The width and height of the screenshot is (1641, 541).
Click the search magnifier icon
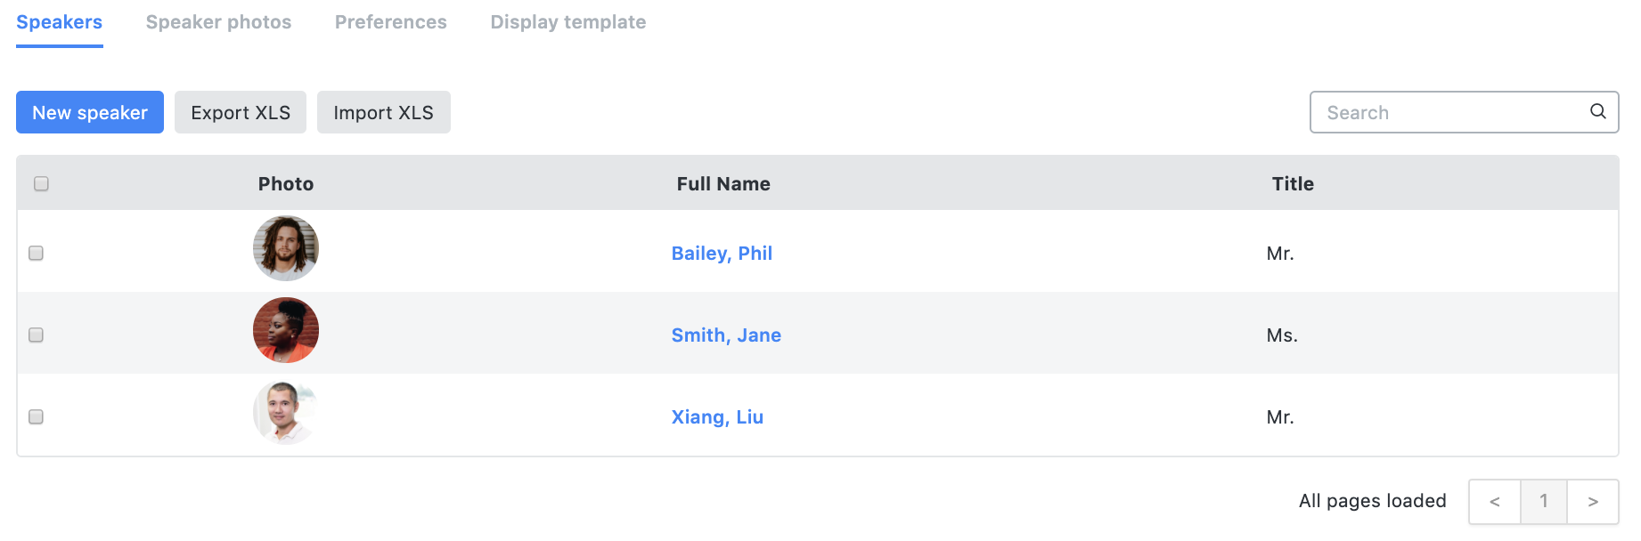pos(1597,111)
